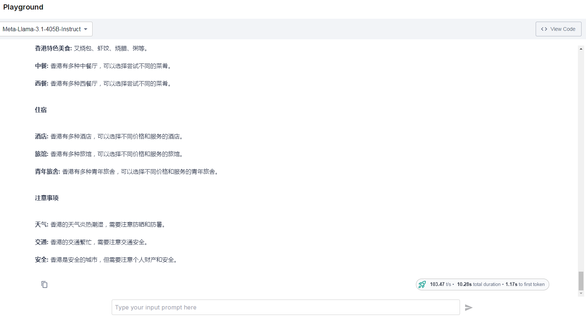Viewport: 586px width, 319px height.
Task: Click the rocket speed icon
Action: 423,284
